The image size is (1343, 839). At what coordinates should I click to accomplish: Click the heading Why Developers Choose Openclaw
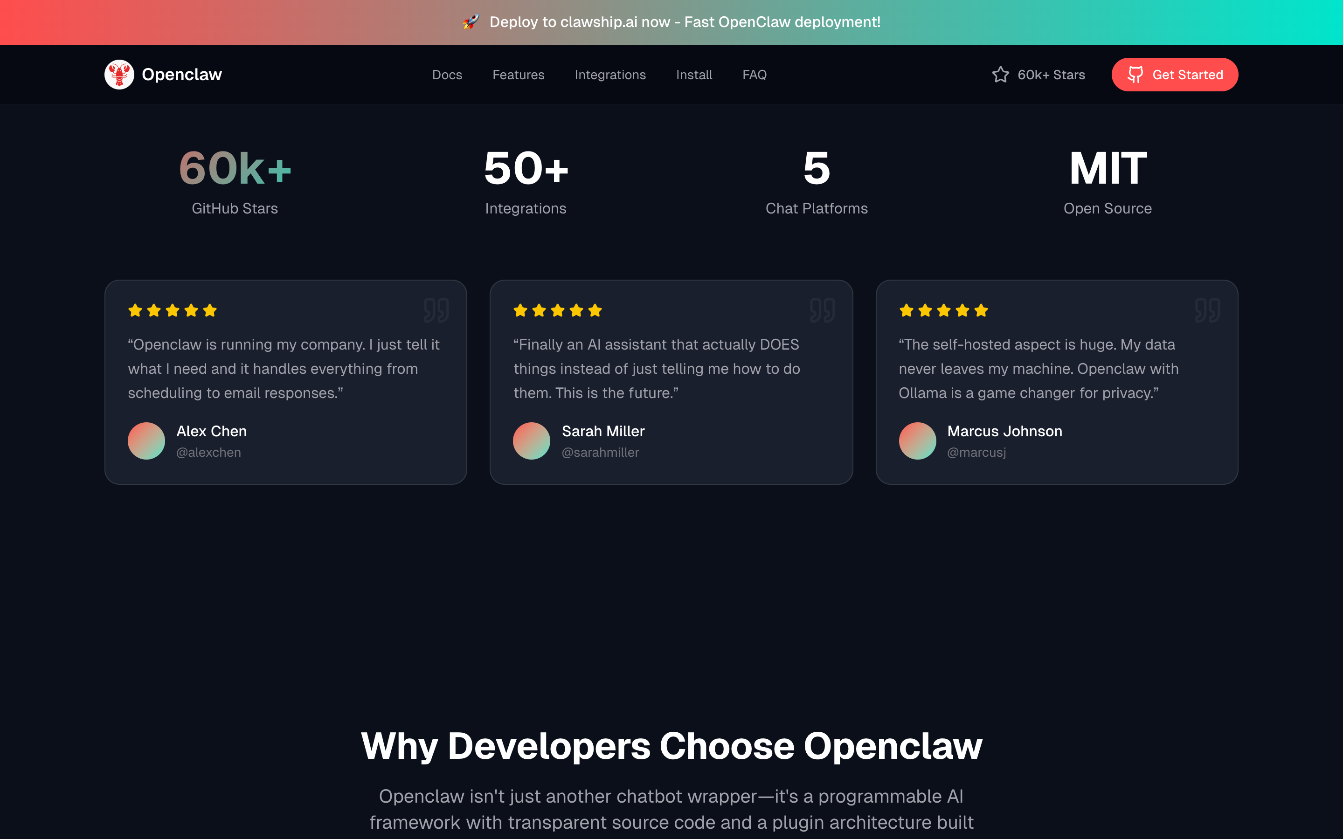click(x=671, y=746)
